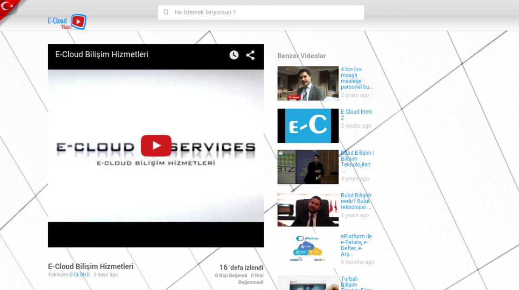This screenshot has height=290, width=519.
Task: Click the share icon on video player
Action: (250, 55)
